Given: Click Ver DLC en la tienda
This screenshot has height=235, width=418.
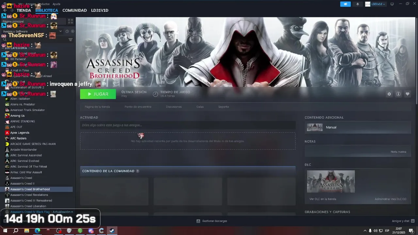Looking at the screenshot, I should 323,199.
